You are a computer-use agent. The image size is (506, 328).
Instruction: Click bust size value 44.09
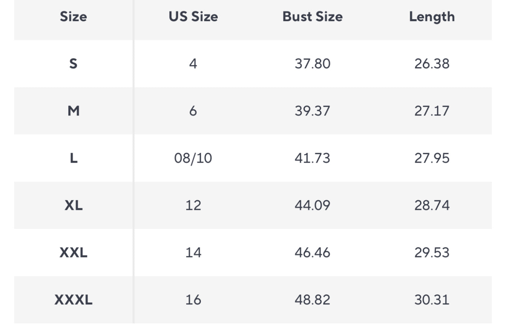click(312, 205)
